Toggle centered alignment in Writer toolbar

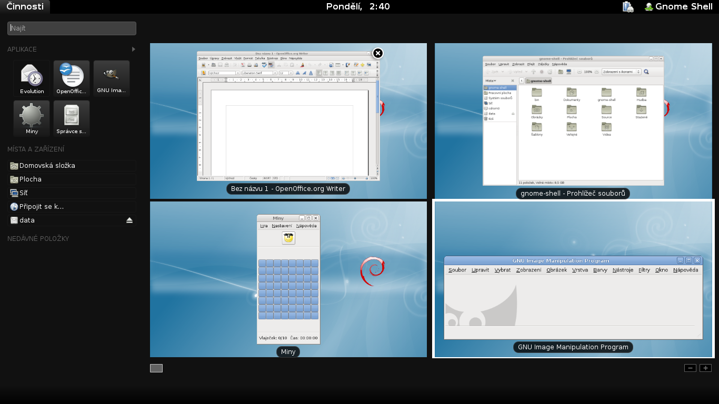[325, 73]
